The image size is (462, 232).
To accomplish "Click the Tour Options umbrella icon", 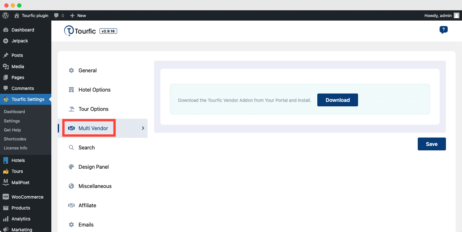I will (x=72, y=109).
